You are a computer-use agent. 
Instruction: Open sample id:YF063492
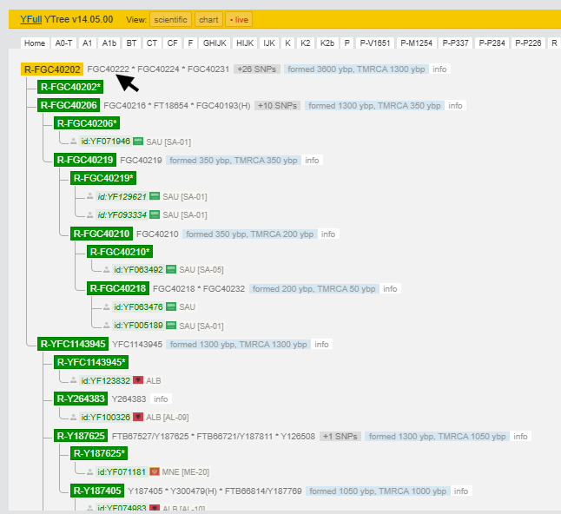(138, 270)
